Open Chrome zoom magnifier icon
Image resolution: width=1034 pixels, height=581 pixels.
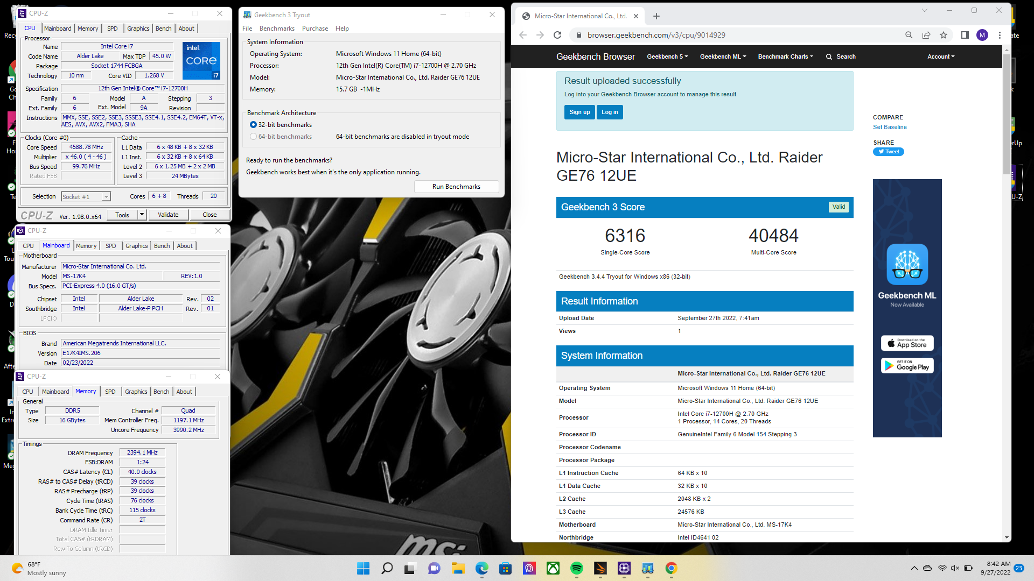[x=909, y=35]
